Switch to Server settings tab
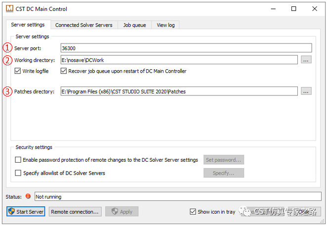327x226 pixels. point(28,25)
